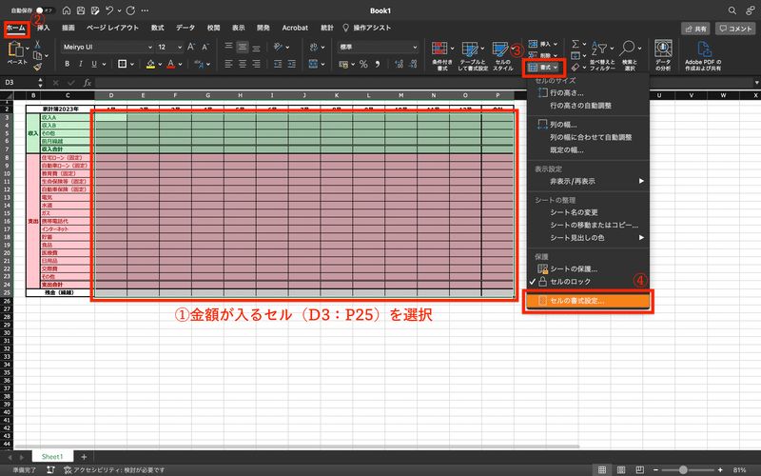Toggle the AutoSave (自動保存) switch
The height and width of the screenshot is (476, 761).
[46, 10]
